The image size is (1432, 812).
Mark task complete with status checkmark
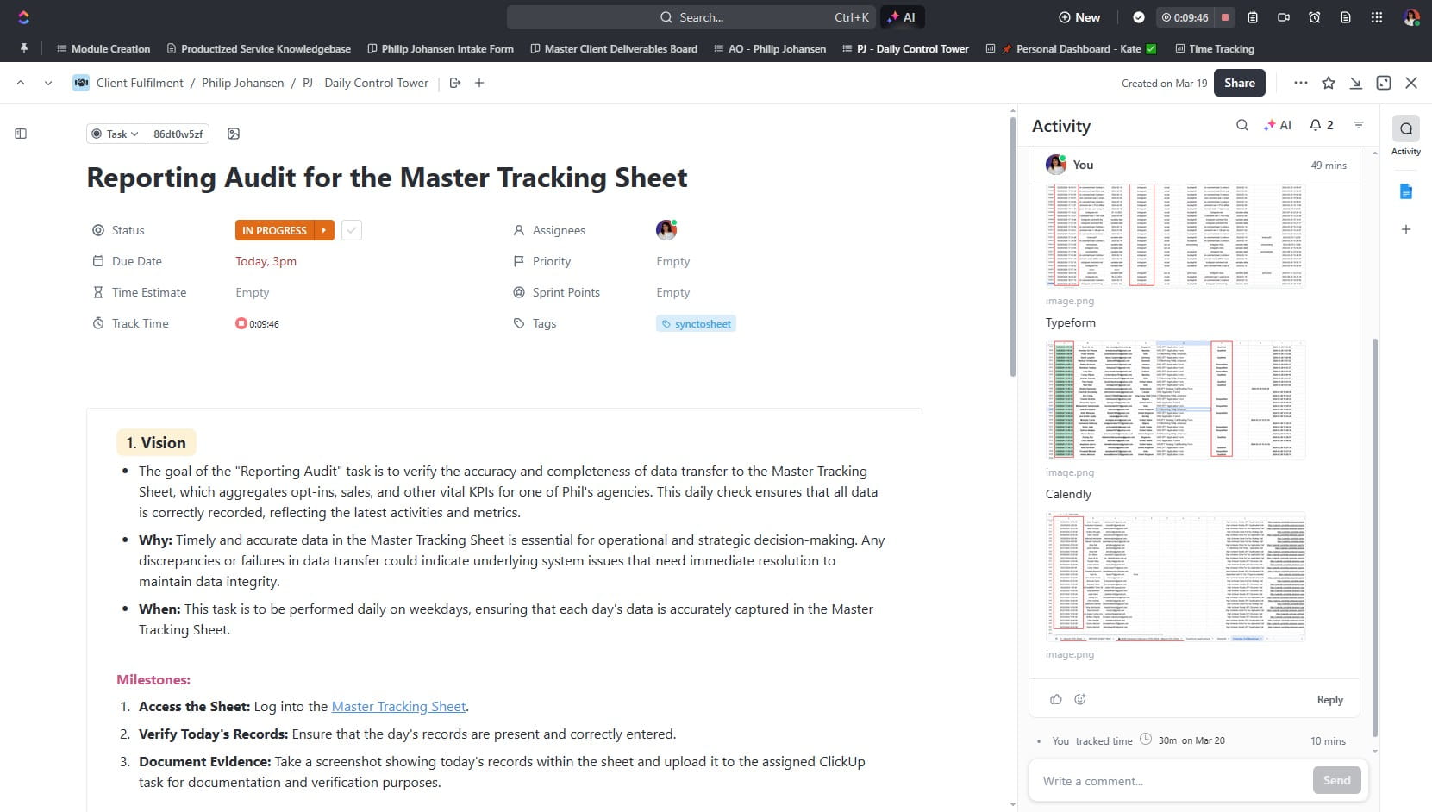click(352, 230)
